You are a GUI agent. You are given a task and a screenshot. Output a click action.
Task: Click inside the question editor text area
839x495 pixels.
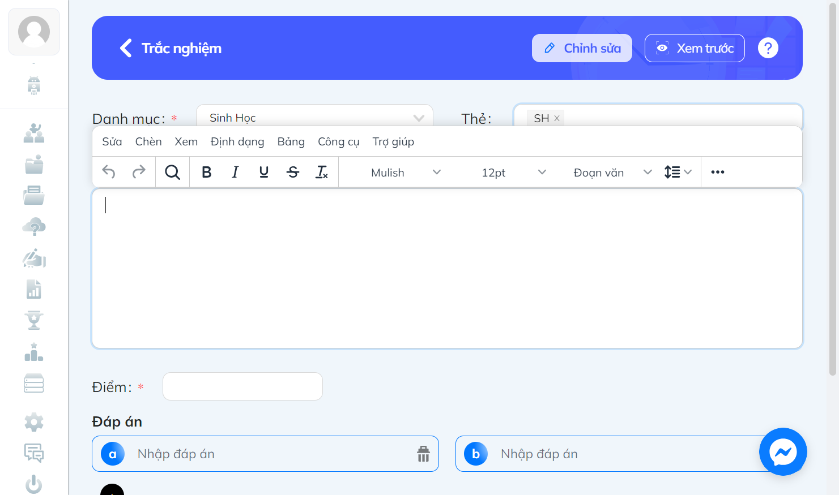(447, 269)
